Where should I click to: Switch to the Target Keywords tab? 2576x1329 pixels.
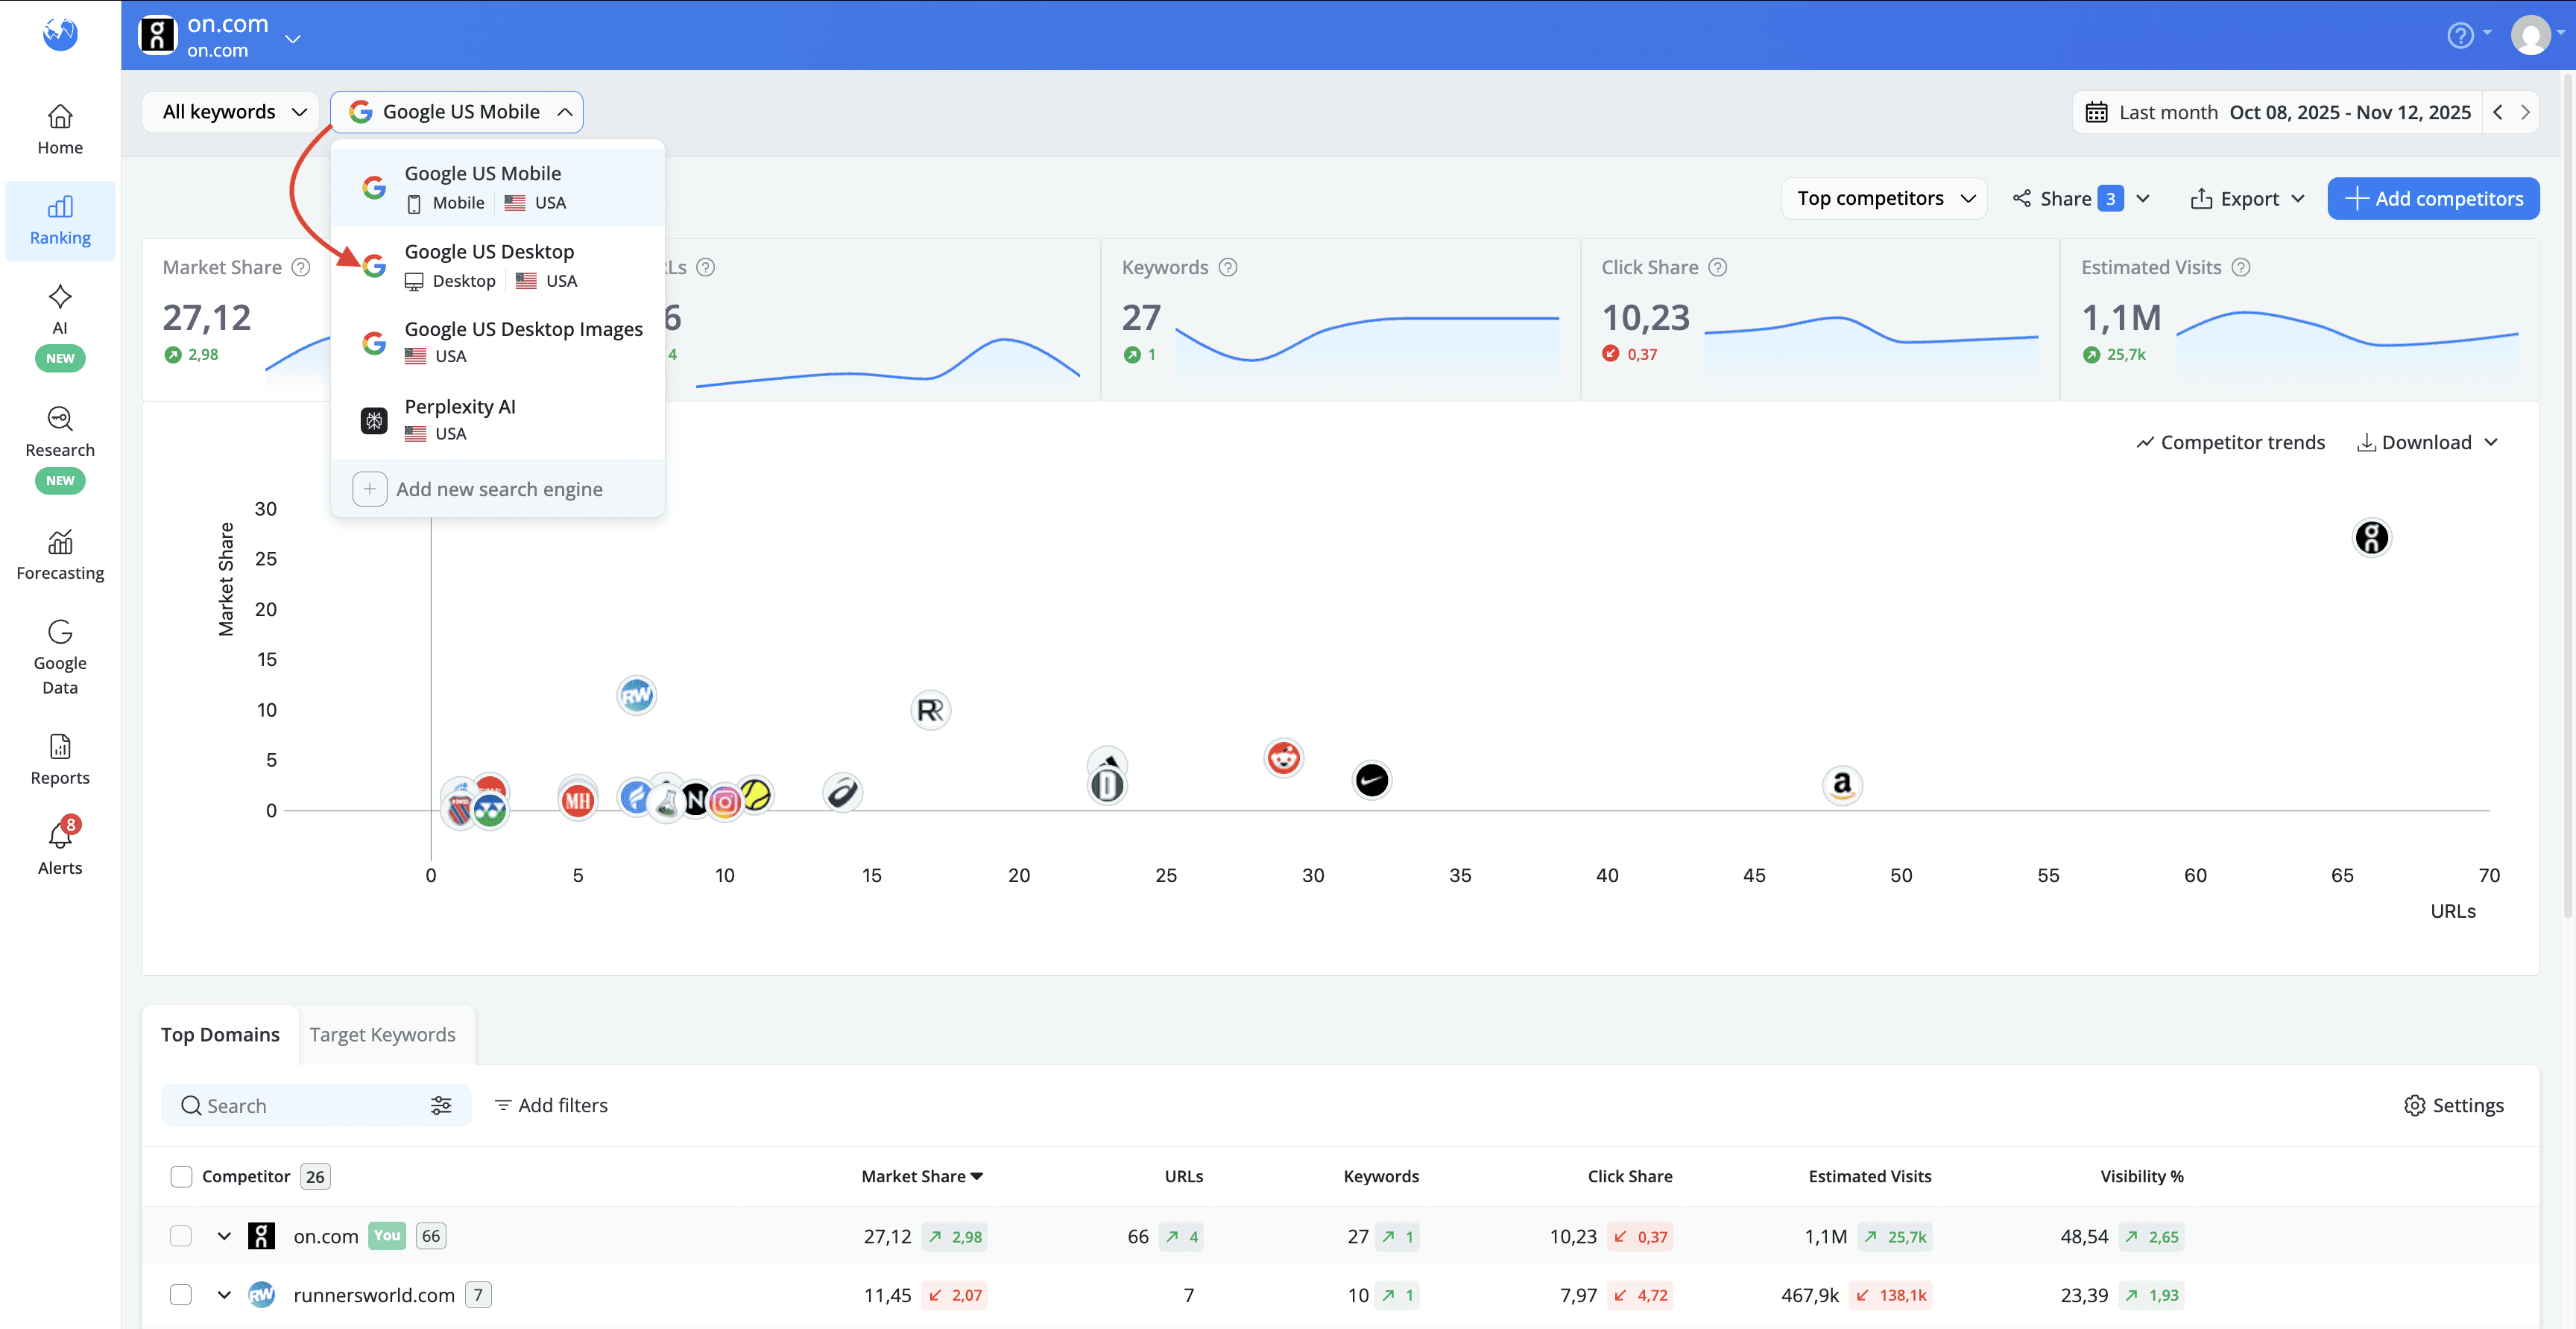pos(382,1034)
